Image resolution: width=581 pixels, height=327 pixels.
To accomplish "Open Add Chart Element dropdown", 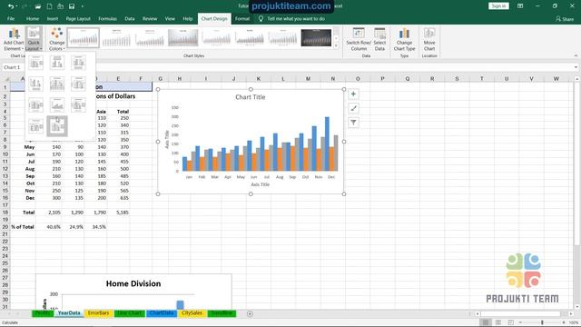I will tap(14, 39).
